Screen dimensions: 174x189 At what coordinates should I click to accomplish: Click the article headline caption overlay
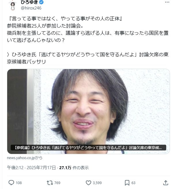(88, 148)
